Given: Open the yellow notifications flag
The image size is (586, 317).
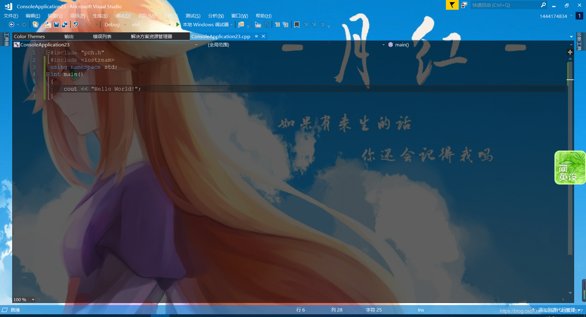Looking at the screenshot, I should 452,5.
